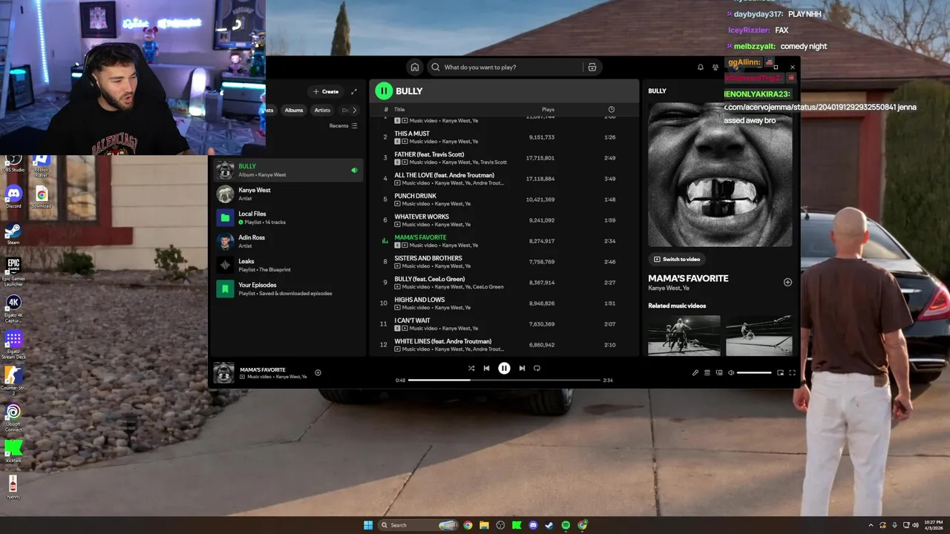Play track ALL THE LOVE (feat. Andre Troutman)
The height and width of the screenshot is (534, 950).
click(x=503, y=179)
